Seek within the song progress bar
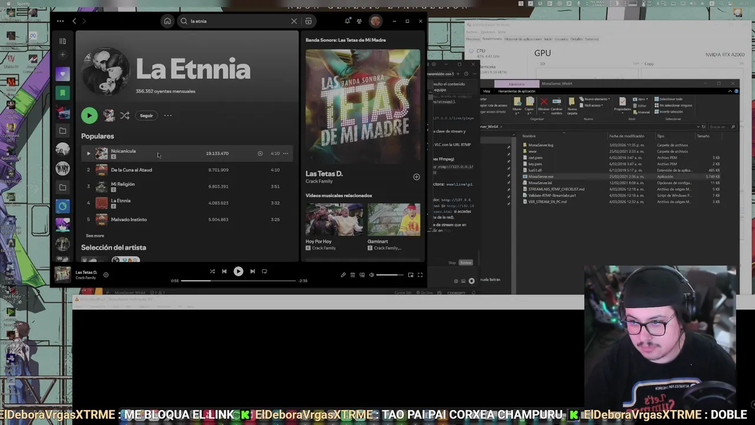Screen dimensions: 755x425 coord(238,281)
